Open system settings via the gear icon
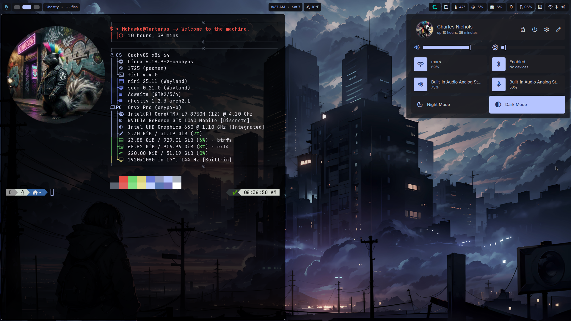This screenshot has width=571, height=321. [x=547, y=29]
